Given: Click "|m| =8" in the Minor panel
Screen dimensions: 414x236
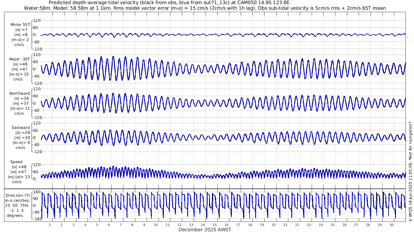Looking at the screenshot, I should 21,35.
